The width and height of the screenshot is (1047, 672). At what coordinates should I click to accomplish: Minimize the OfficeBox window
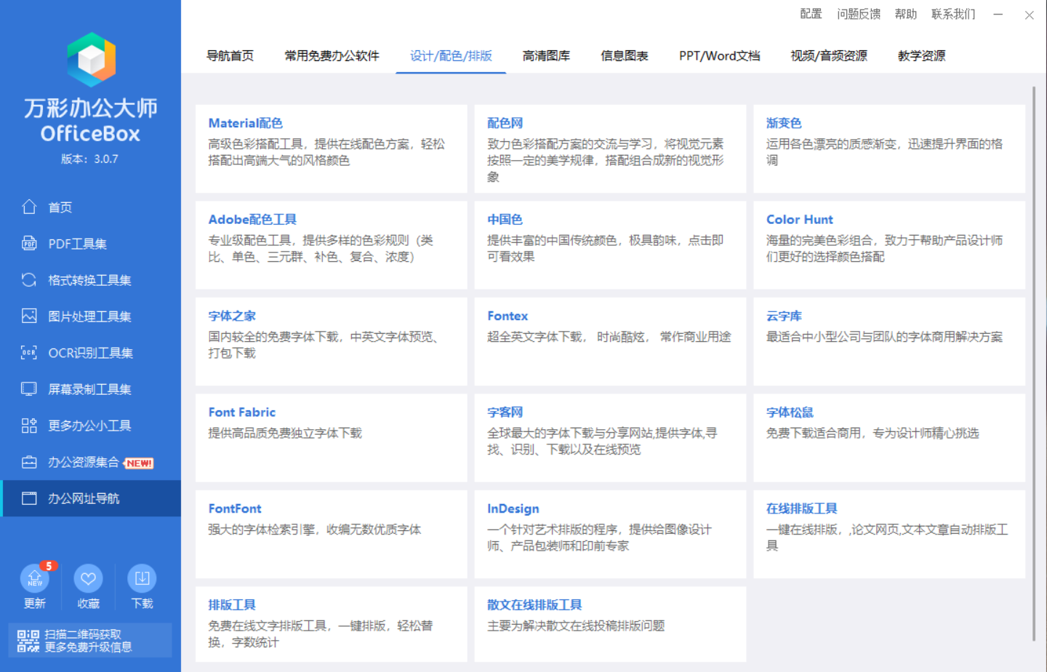(x=998, y=15)
